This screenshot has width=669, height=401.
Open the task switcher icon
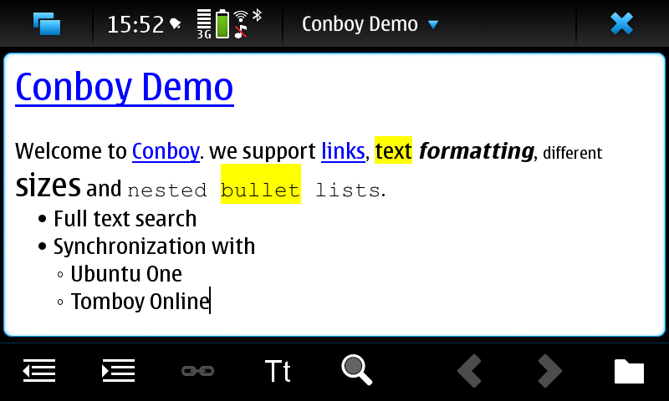point(47,23)
